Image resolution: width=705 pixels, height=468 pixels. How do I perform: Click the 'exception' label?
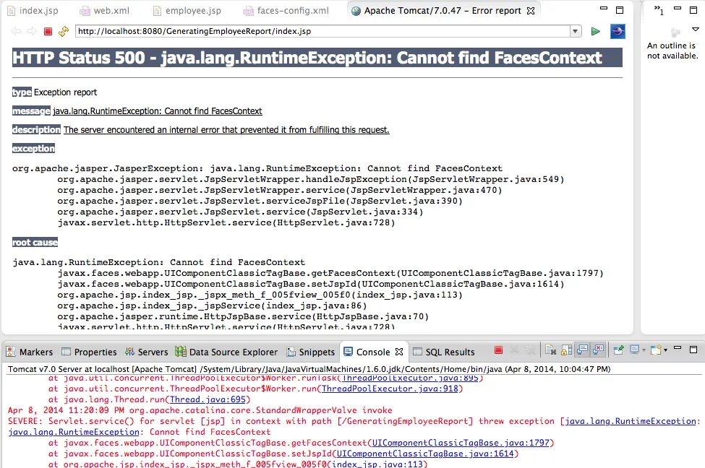34,148
